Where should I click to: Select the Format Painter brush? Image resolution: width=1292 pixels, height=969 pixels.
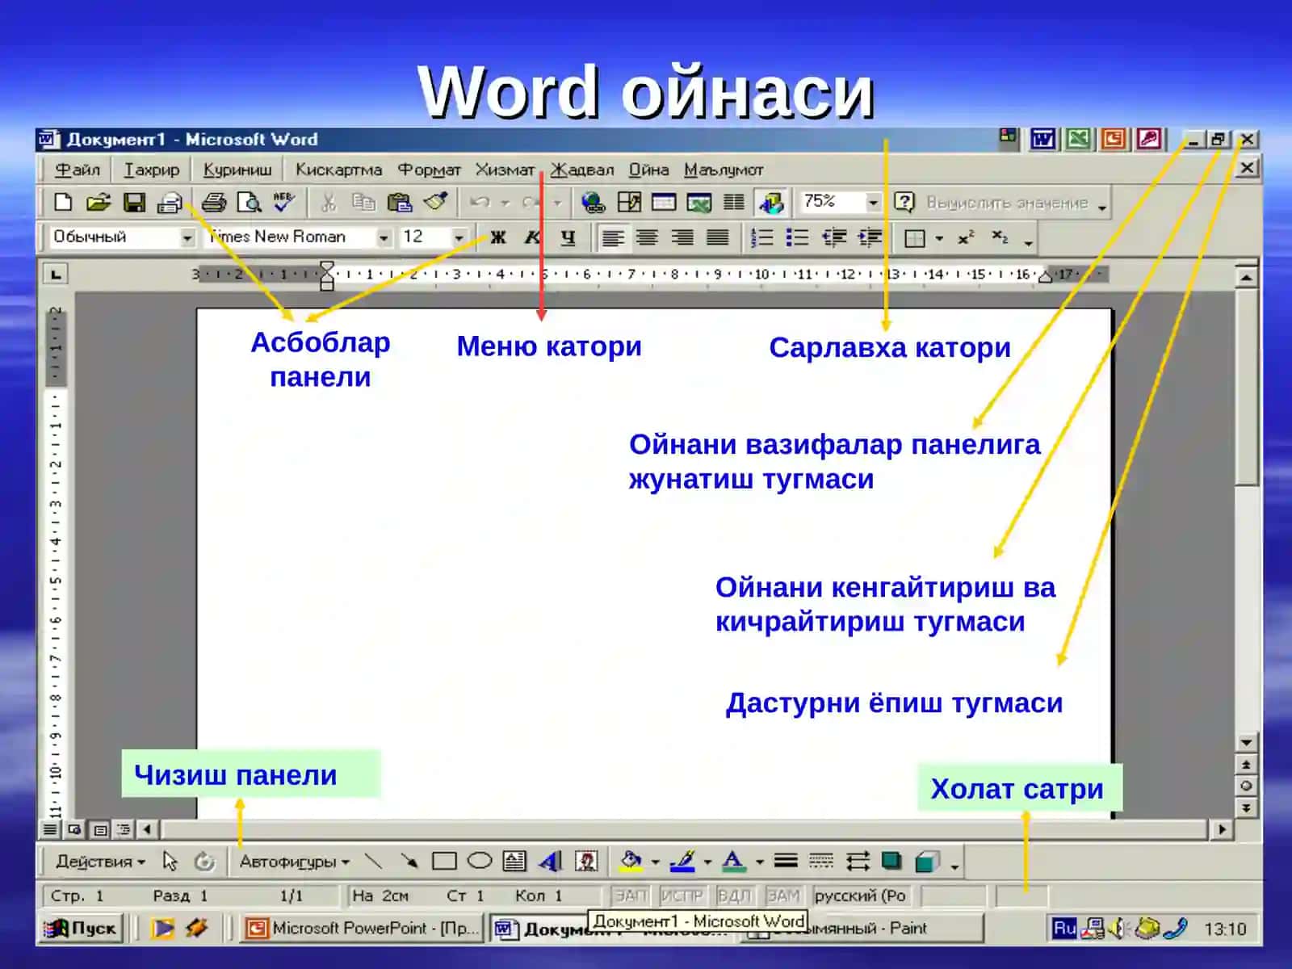[x=435, y=203]
